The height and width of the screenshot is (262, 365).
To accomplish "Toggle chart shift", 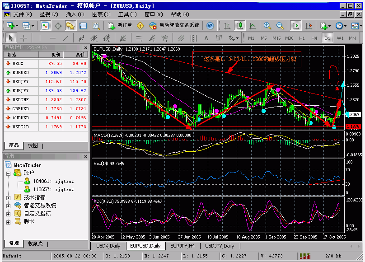I will [309, 26].
